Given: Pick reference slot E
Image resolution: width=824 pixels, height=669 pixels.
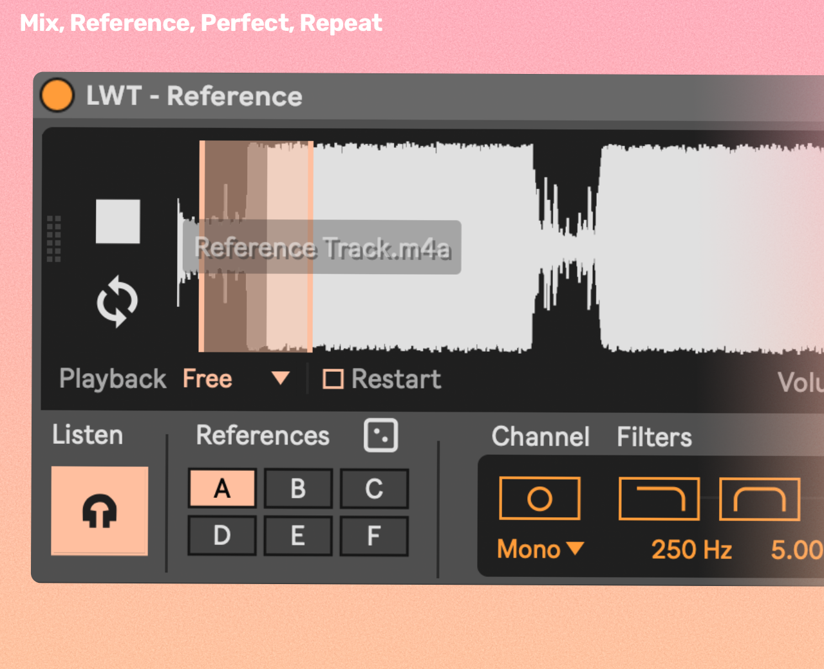Looking at the screenshot, I should [x=298, y=535].
